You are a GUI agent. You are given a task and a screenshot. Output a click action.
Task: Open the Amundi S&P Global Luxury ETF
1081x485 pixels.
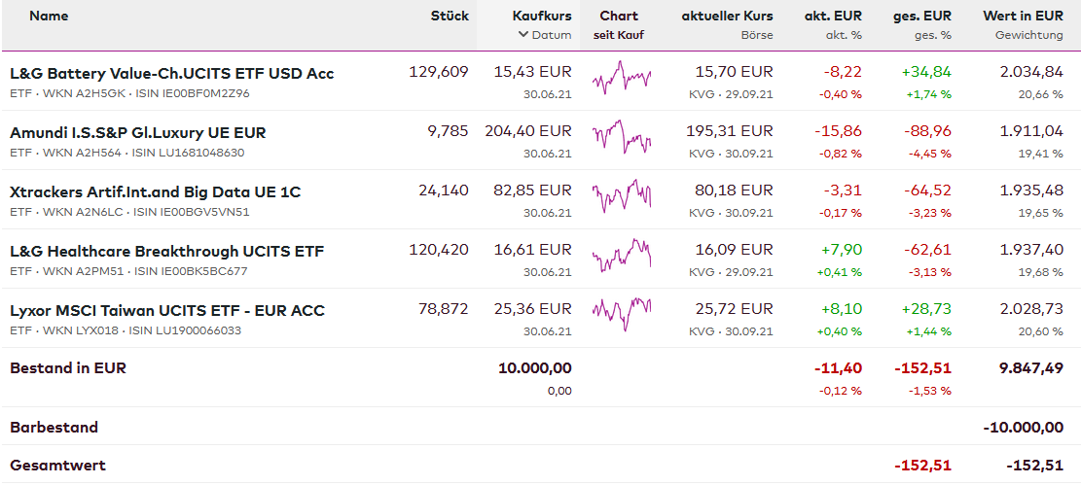(137, 132)
